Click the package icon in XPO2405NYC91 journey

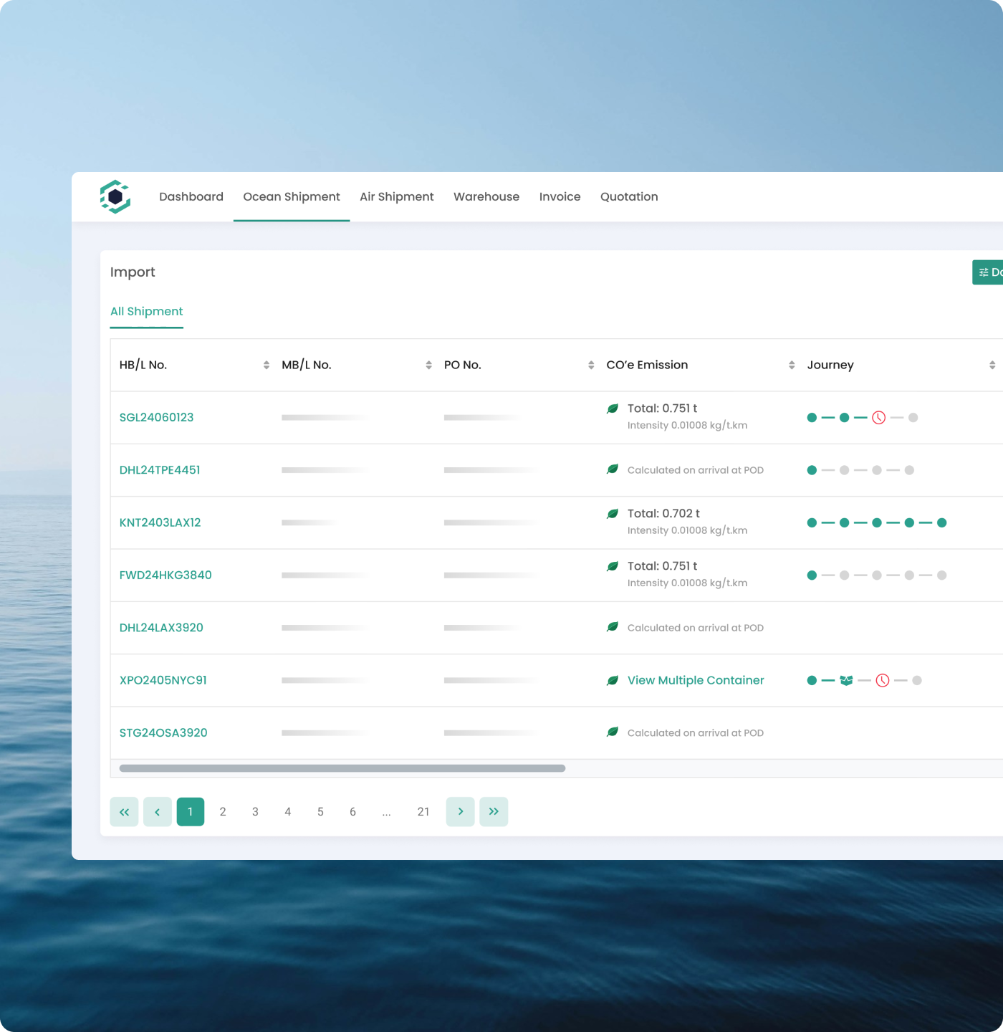point(846,679)
